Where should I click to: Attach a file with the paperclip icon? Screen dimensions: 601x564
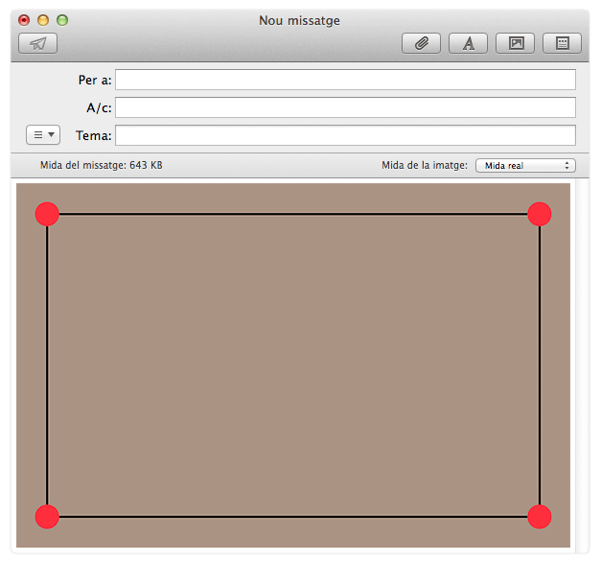[x=421, y=43]
